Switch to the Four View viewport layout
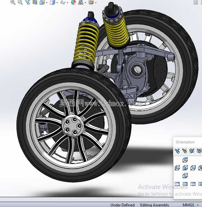The image size is (202, 207). (200, 184)
